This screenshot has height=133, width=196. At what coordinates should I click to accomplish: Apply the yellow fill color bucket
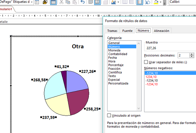coord(155,2)
